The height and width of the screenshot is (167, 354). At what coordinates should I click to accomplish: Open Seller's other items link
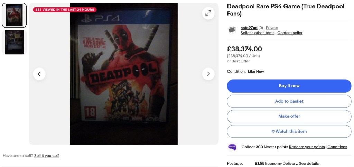click(257, 33)
